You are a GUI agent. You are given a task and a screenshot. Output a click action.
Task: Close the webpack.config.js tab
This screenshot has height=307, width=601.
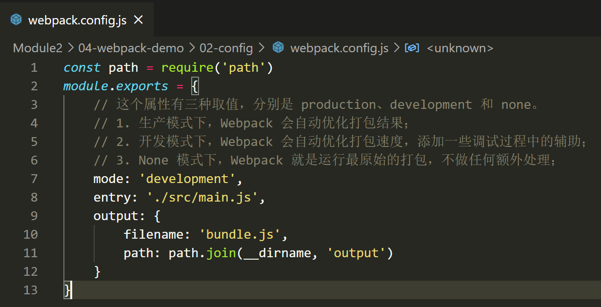(x=139, y=20)
